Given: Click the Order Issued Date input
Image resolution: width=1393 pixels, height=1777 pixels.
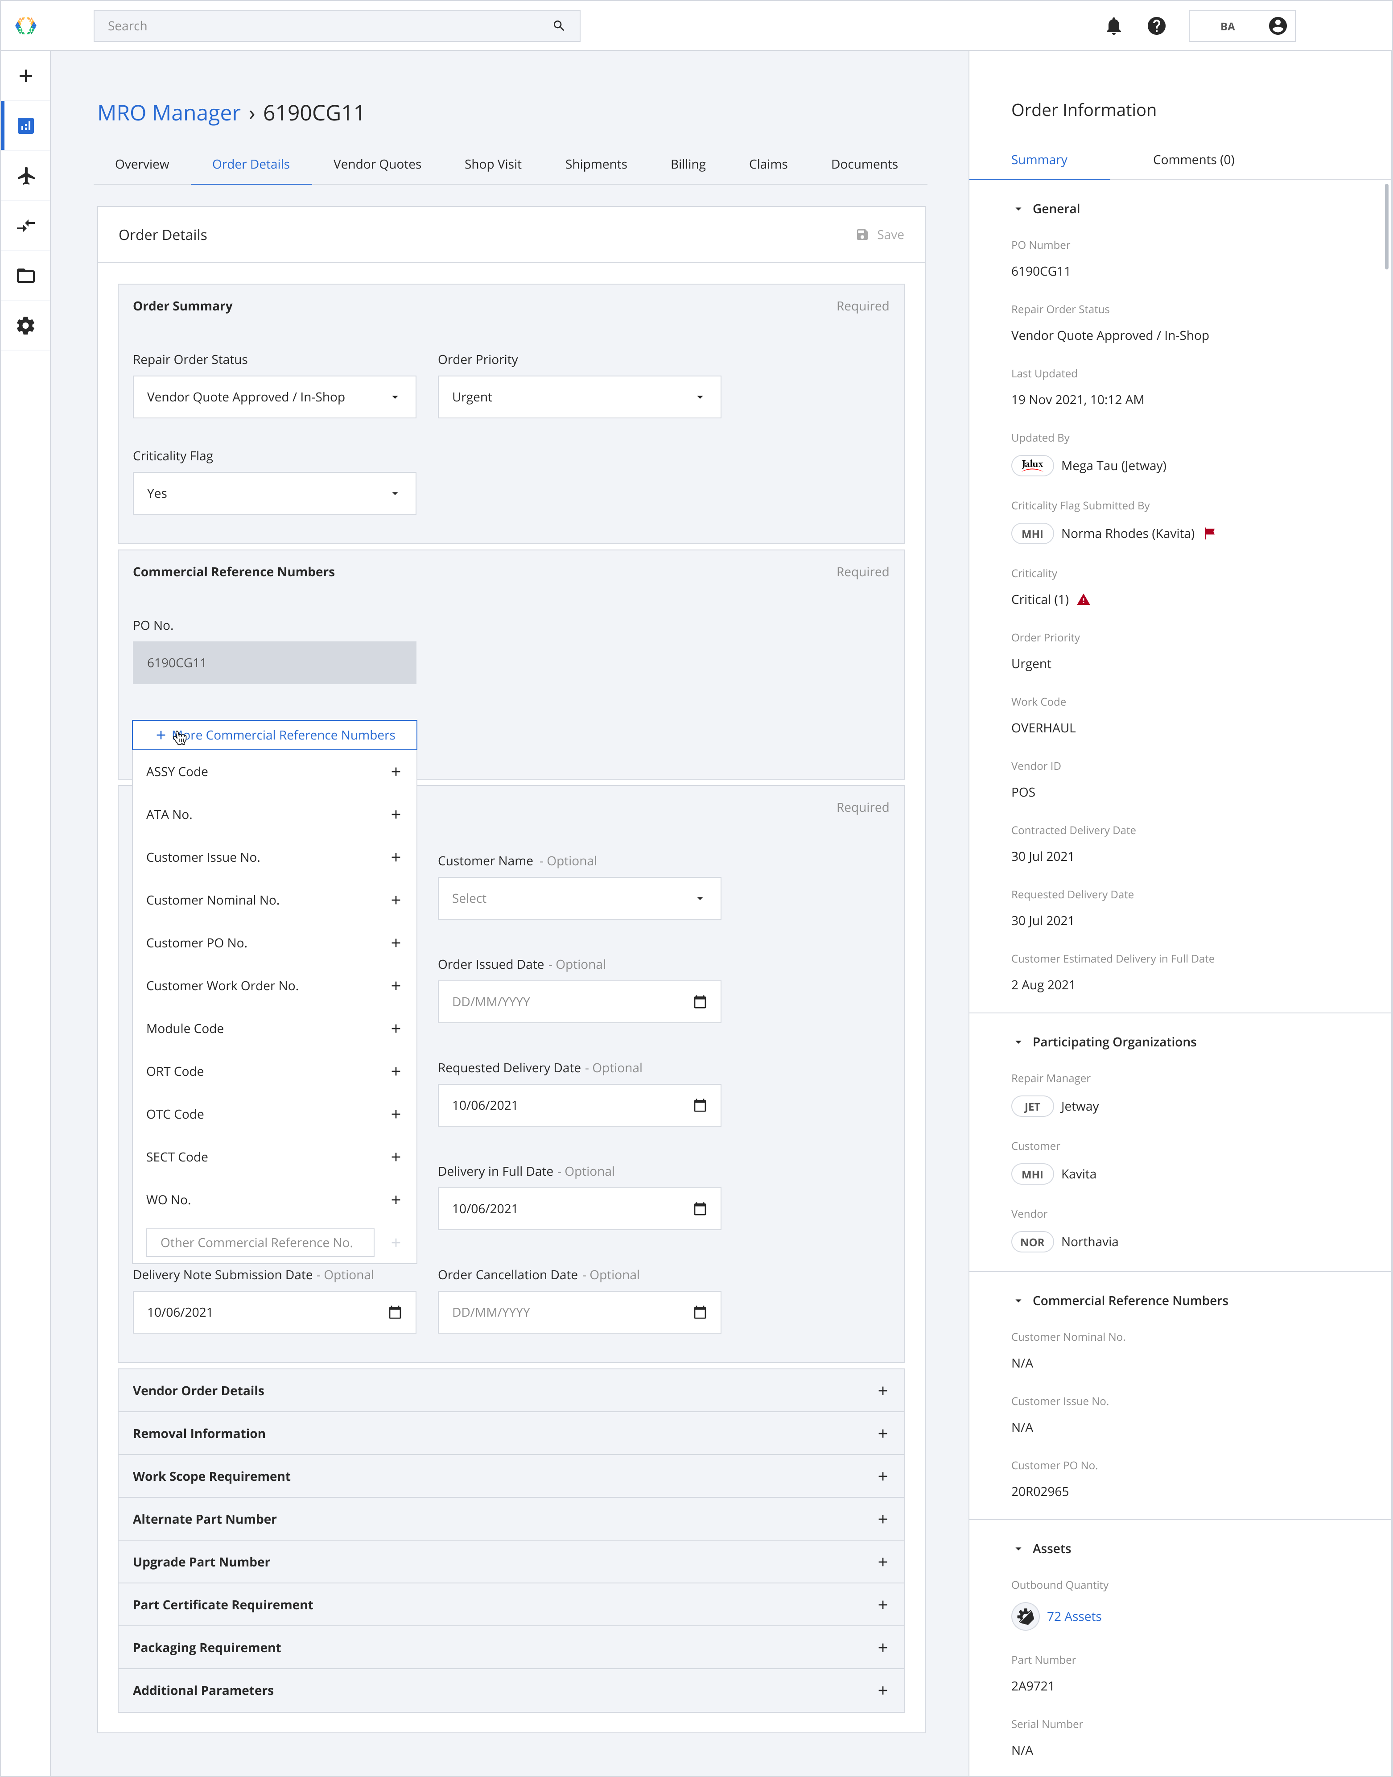Looking at the screenshot, I should (x=579, y=1002).
